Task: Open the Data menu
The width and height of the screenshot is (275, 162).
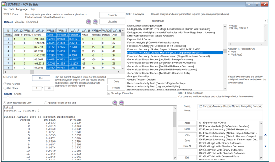Action: coord(11,9)
